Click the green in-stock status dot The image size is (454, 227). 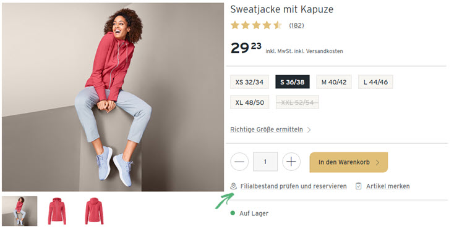pos(233,213)
